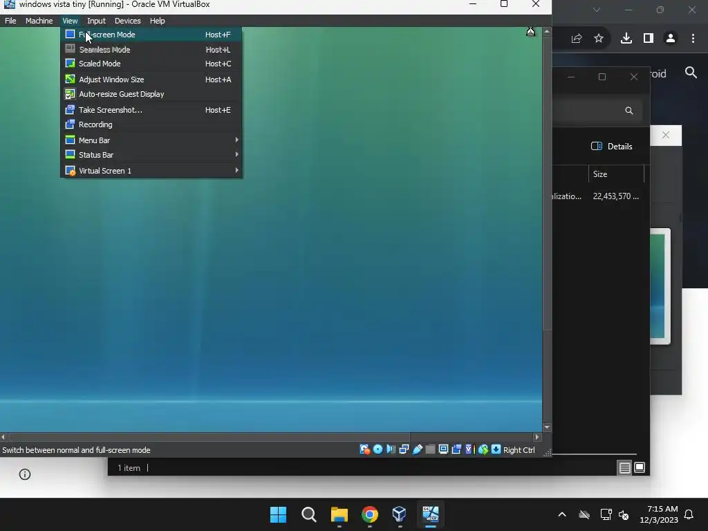Click notification icon at top-right of guest screen
708x531 pixels.
pos(530,32)
